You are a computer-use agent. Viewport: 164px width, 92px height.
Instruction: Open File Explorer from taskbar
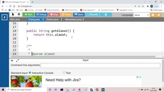pyautogui.click(x=68, y=90)
